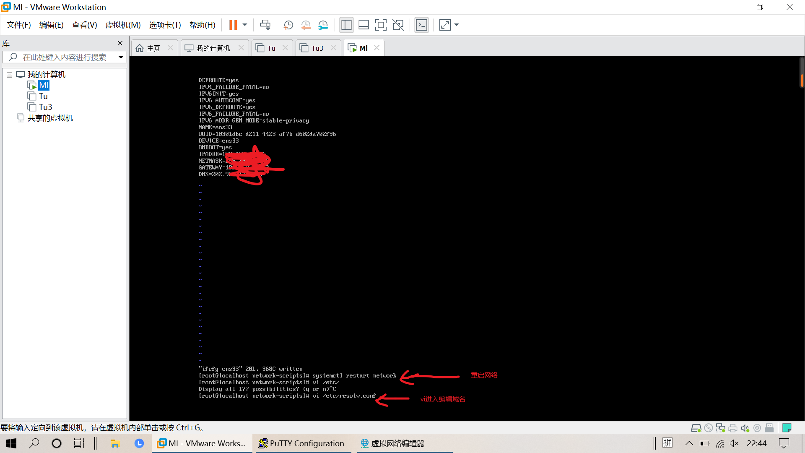Toggle the 拼 input method indicator

tap(667, 443)
